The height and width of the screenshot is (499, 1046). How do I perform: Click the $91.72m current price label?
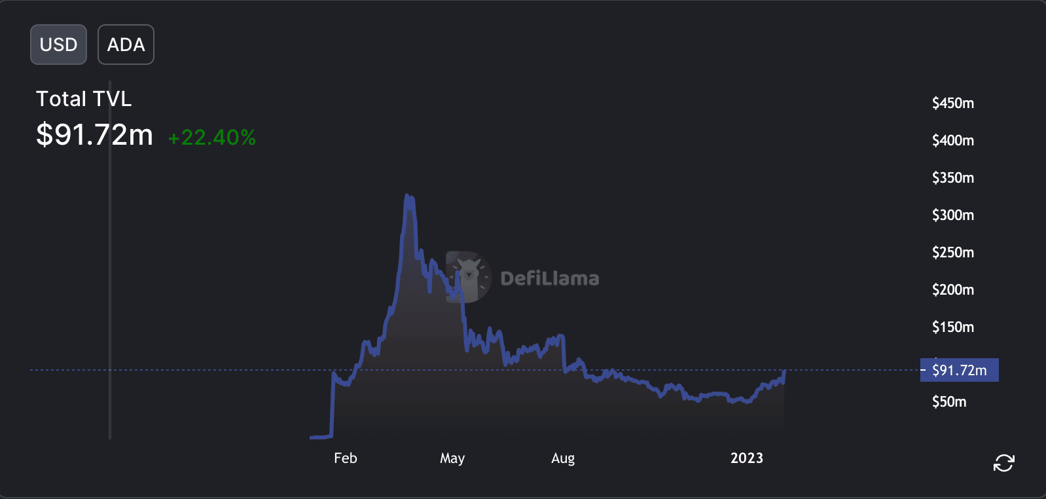click(x=959, y=370)
